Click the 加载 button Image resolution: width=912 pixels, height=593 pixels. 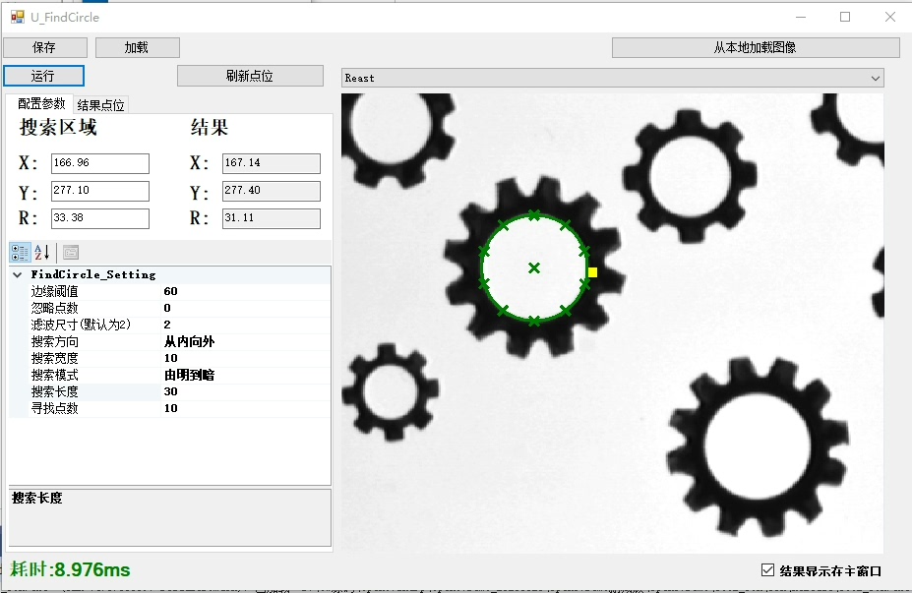point(138,47)
